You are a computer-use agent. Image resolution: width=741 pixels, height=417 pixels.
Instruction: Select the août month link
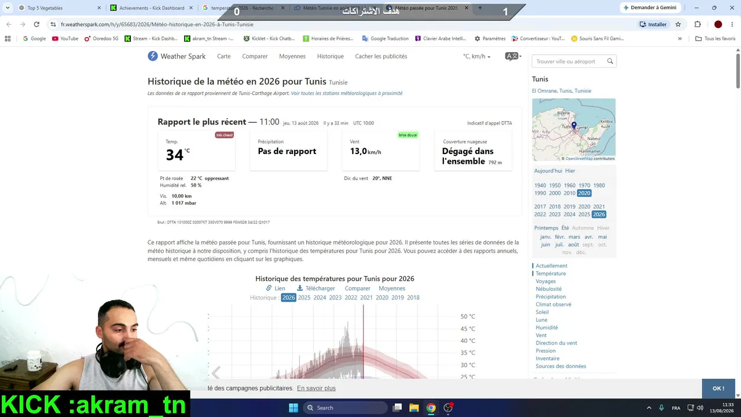click(x=573, y=244)
